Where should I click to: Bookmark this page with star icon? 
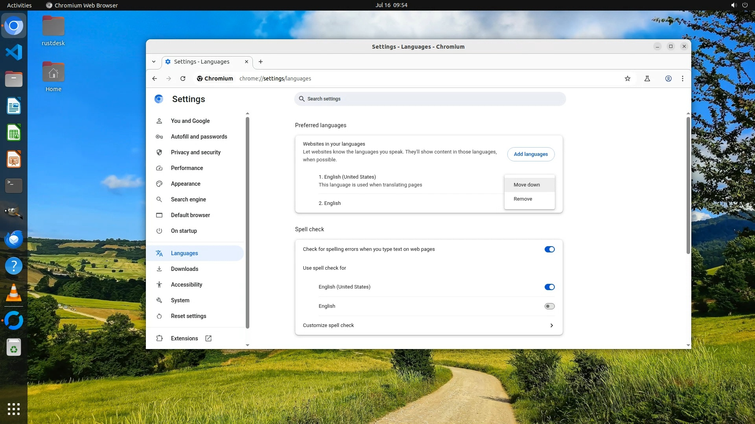[628, 79]
